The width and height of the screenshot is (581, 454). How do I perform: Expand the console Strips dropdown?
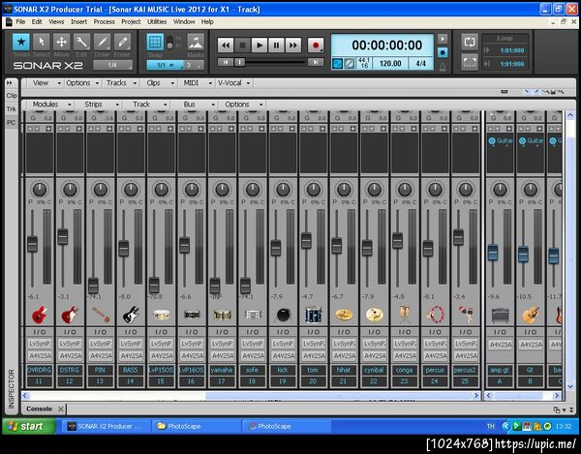click(101, 105)
